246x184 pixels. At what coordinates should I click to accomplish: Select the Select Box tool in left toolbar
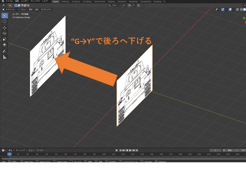click(x=5, y=16)
